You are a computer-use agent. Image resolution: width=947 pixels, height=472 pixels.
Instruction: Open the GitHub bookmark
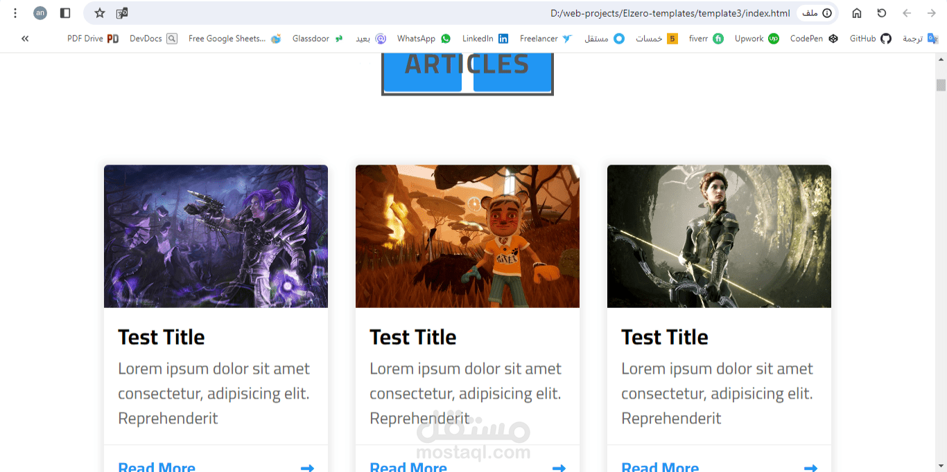point(870,39)
